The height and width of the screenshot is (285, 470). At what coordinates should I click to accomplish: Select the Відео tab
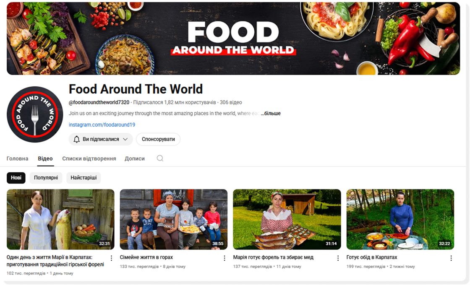(x=45, y=159)
